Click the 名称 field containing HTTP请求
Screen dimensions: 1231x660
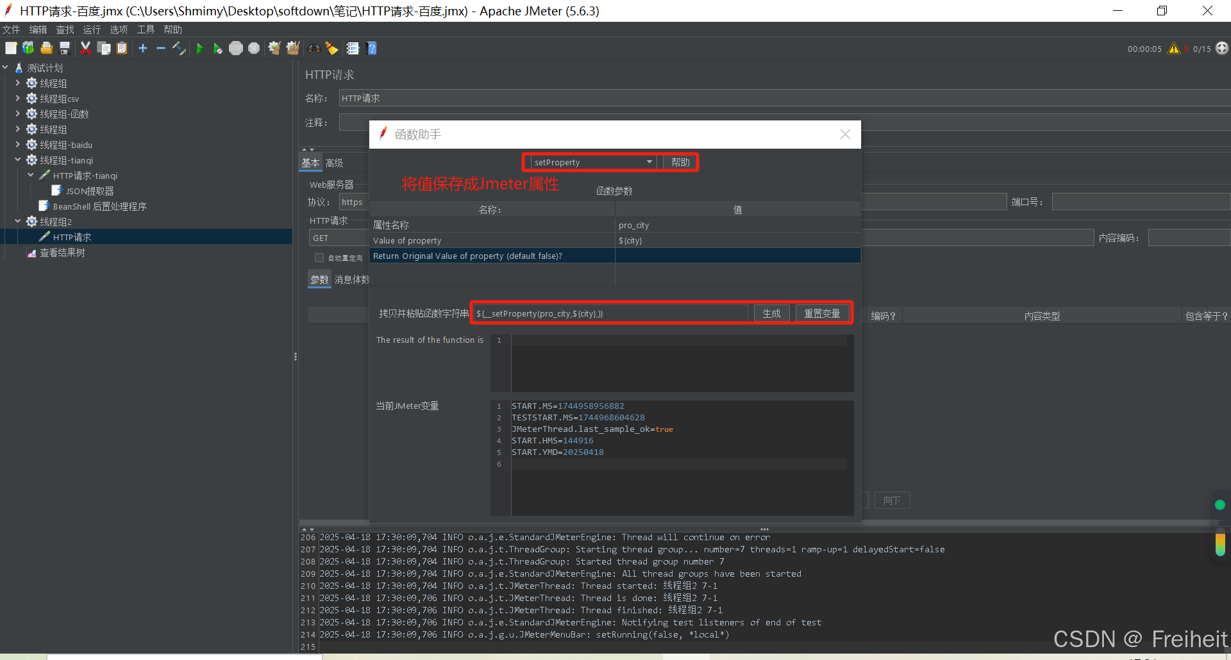click(784, 98)
